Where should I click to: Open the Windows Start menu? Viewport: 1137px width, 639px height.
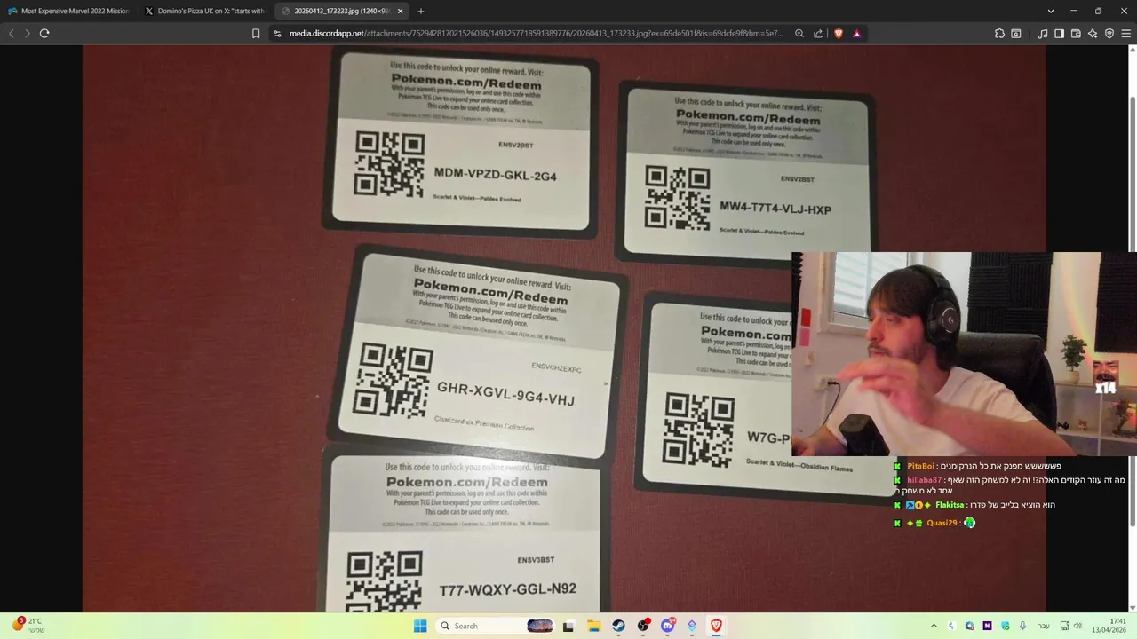tap(420, 626)
